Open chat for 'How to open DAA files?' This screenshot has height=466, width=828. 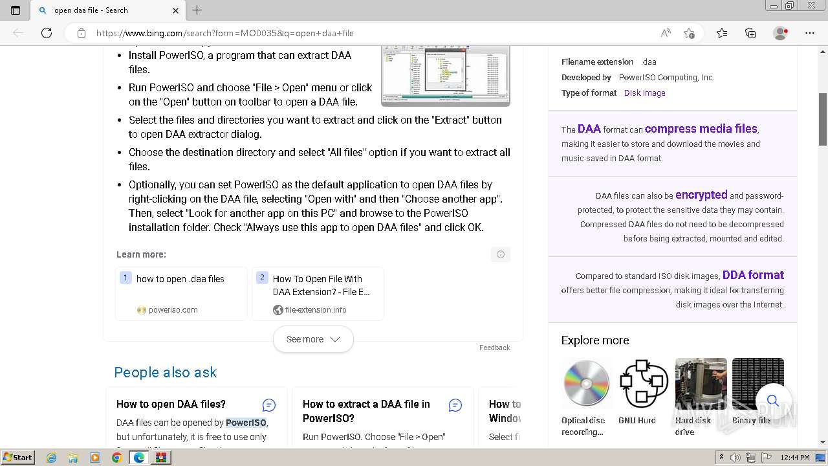click(x=269, y=405)
